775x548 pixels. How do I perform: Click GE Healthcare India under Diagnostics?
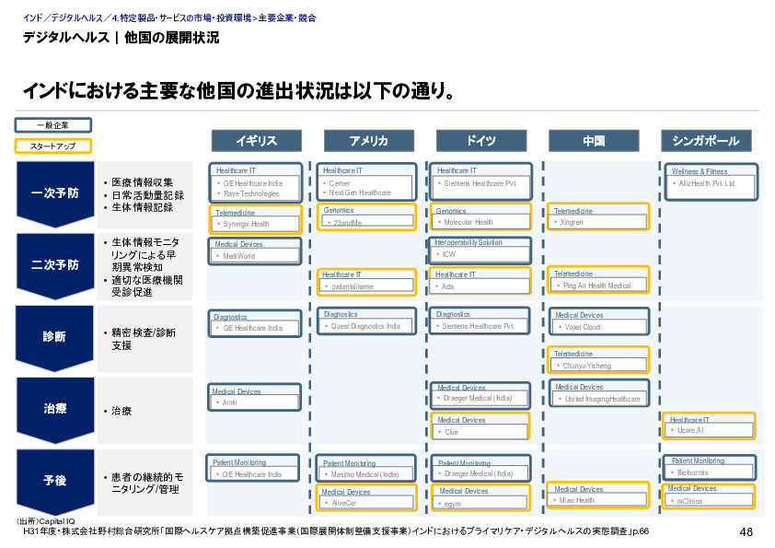252,328
